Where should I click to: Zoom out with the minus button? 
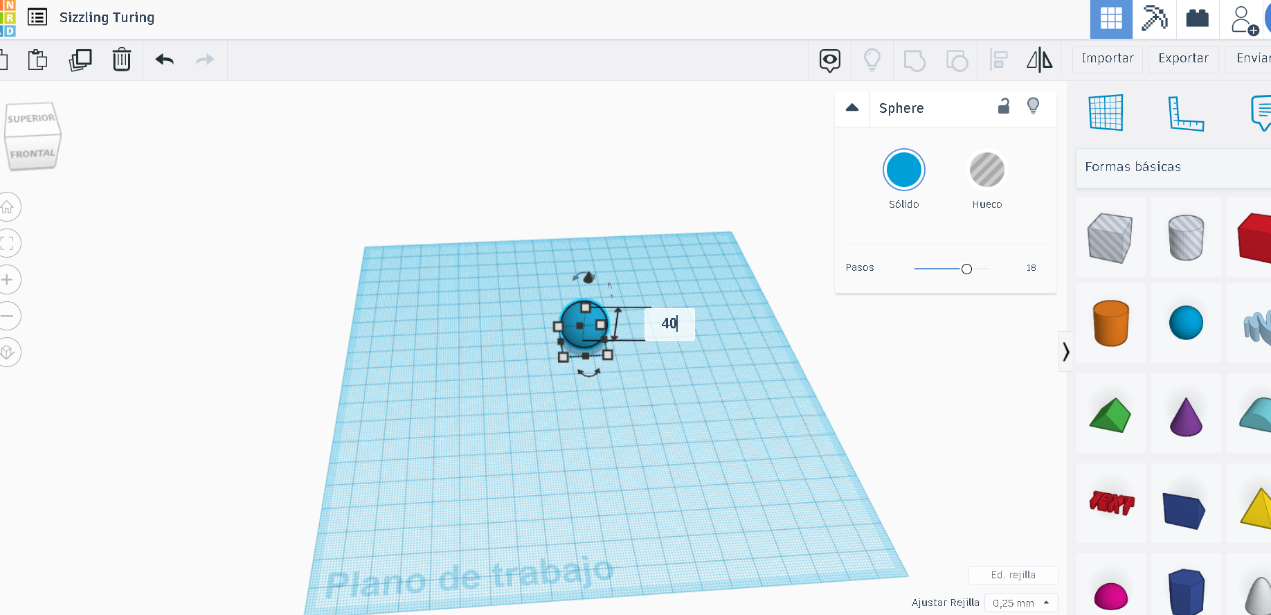point(8,316)
